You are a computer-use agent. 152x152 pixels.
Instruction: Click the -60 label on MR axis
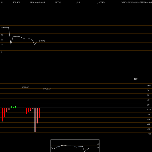point(148,124)
